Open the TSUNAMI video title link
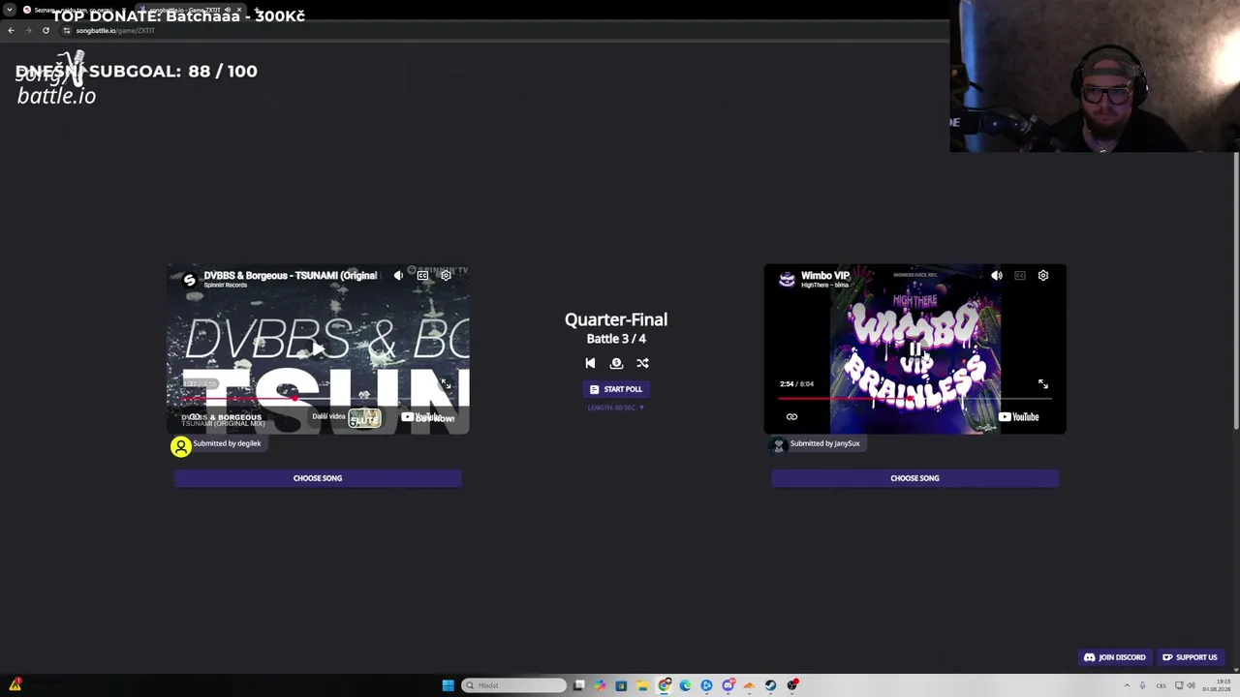Viewport: 1240px width, 697px height. click(x=290, y=276)
